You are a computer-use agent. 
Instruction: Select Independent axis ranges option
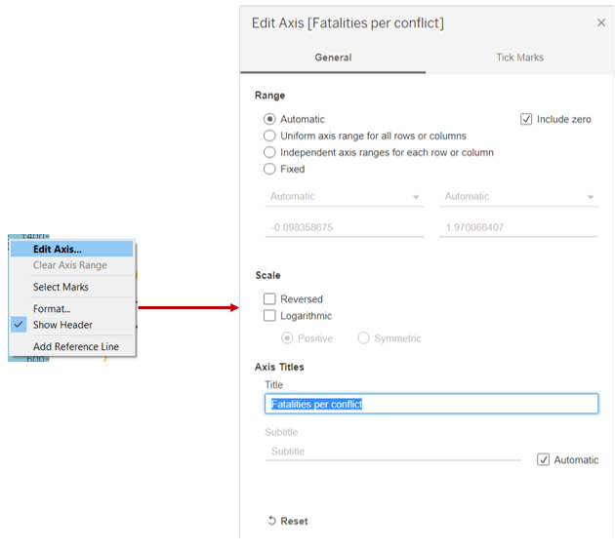pos(270,152)
